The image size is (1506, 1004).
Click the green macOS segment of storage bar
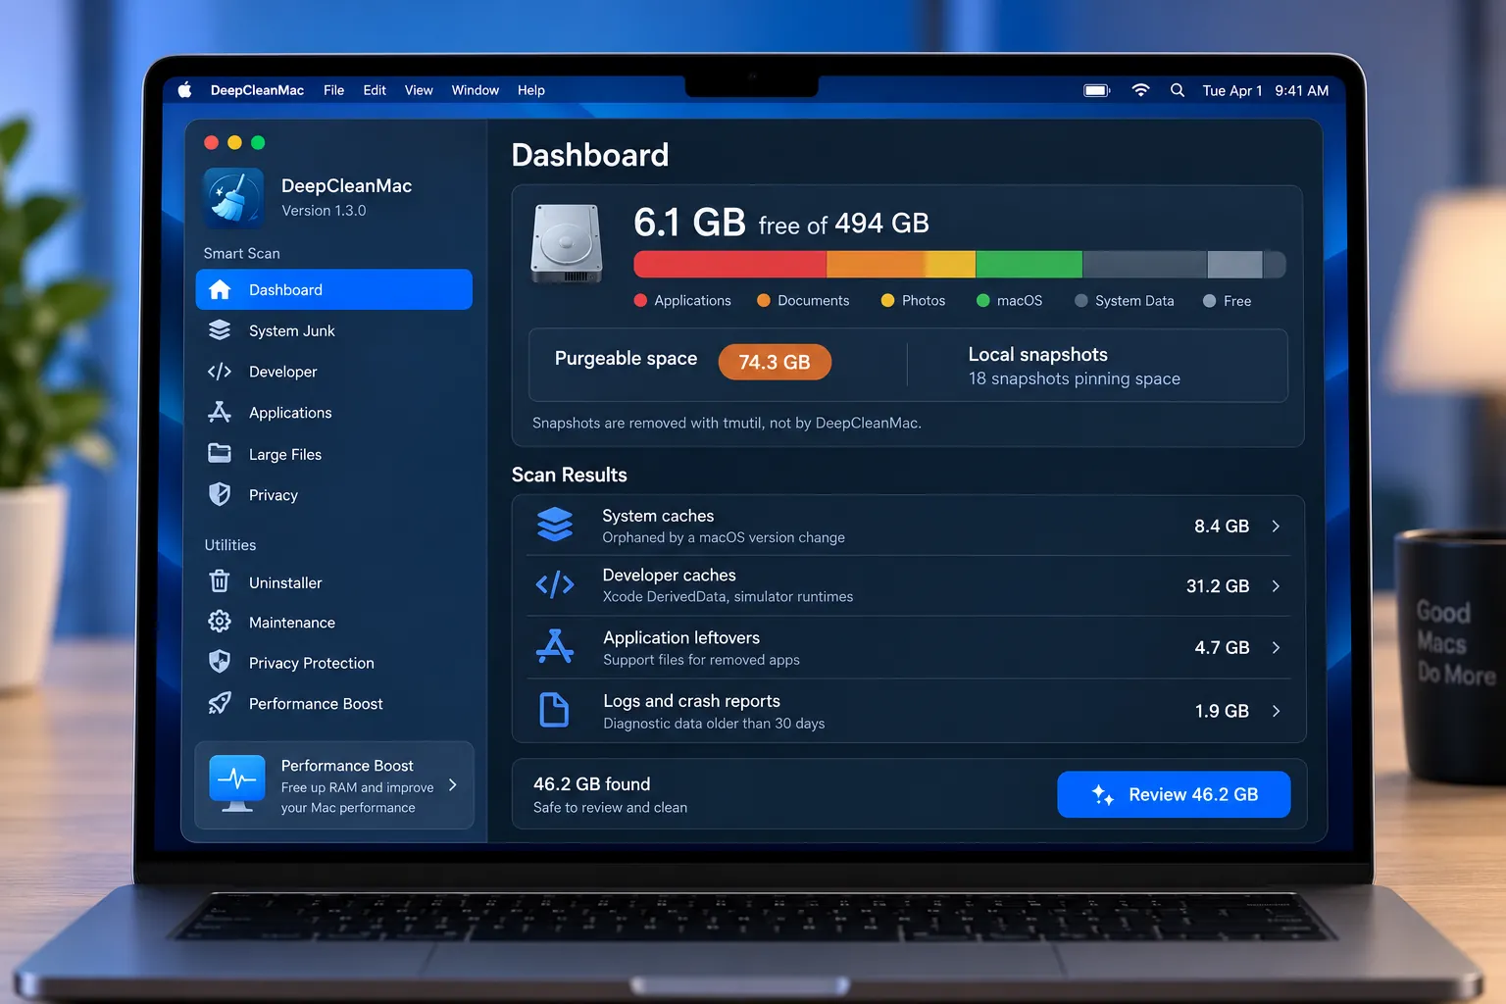click(x=1029, y=265)
